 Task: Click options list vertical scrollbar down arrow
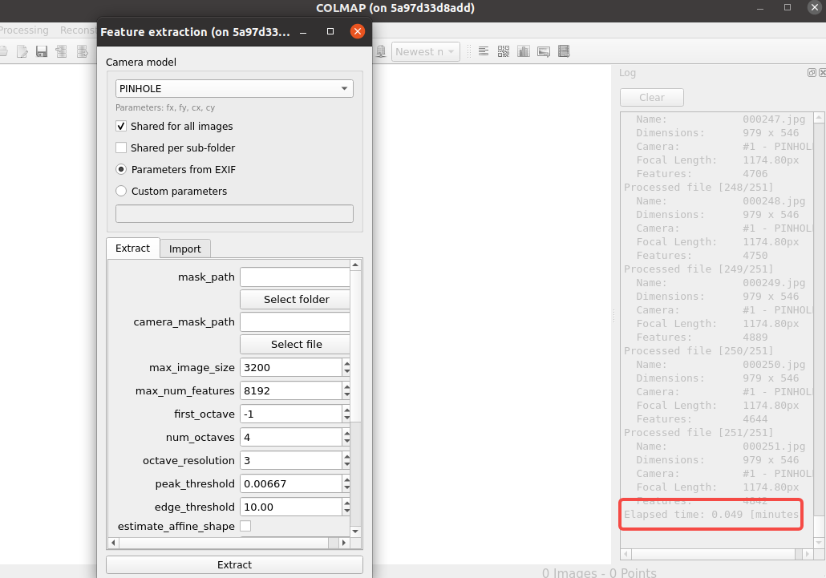pos(355,532)
